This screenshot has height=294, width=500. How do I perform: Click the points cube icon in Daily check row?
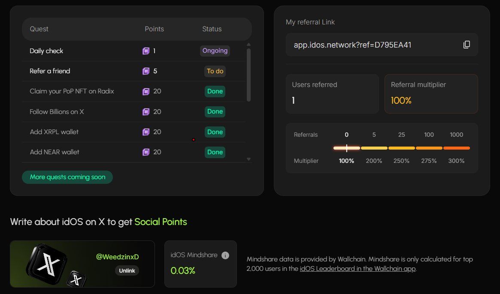pos(146,51)
